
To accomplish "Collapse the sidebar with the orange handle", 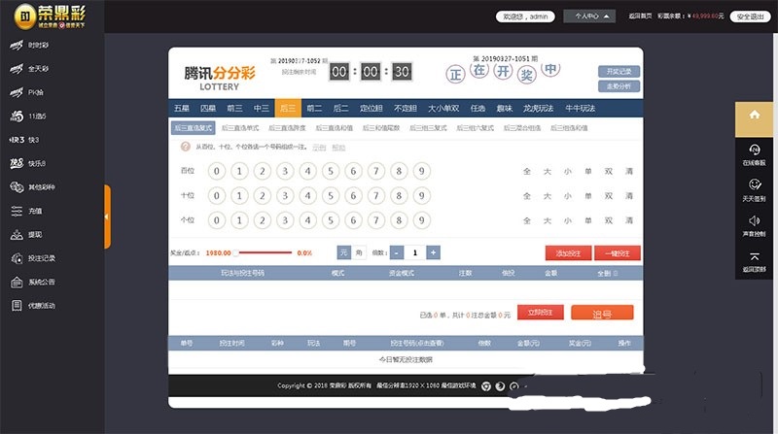I will (107, 217).
